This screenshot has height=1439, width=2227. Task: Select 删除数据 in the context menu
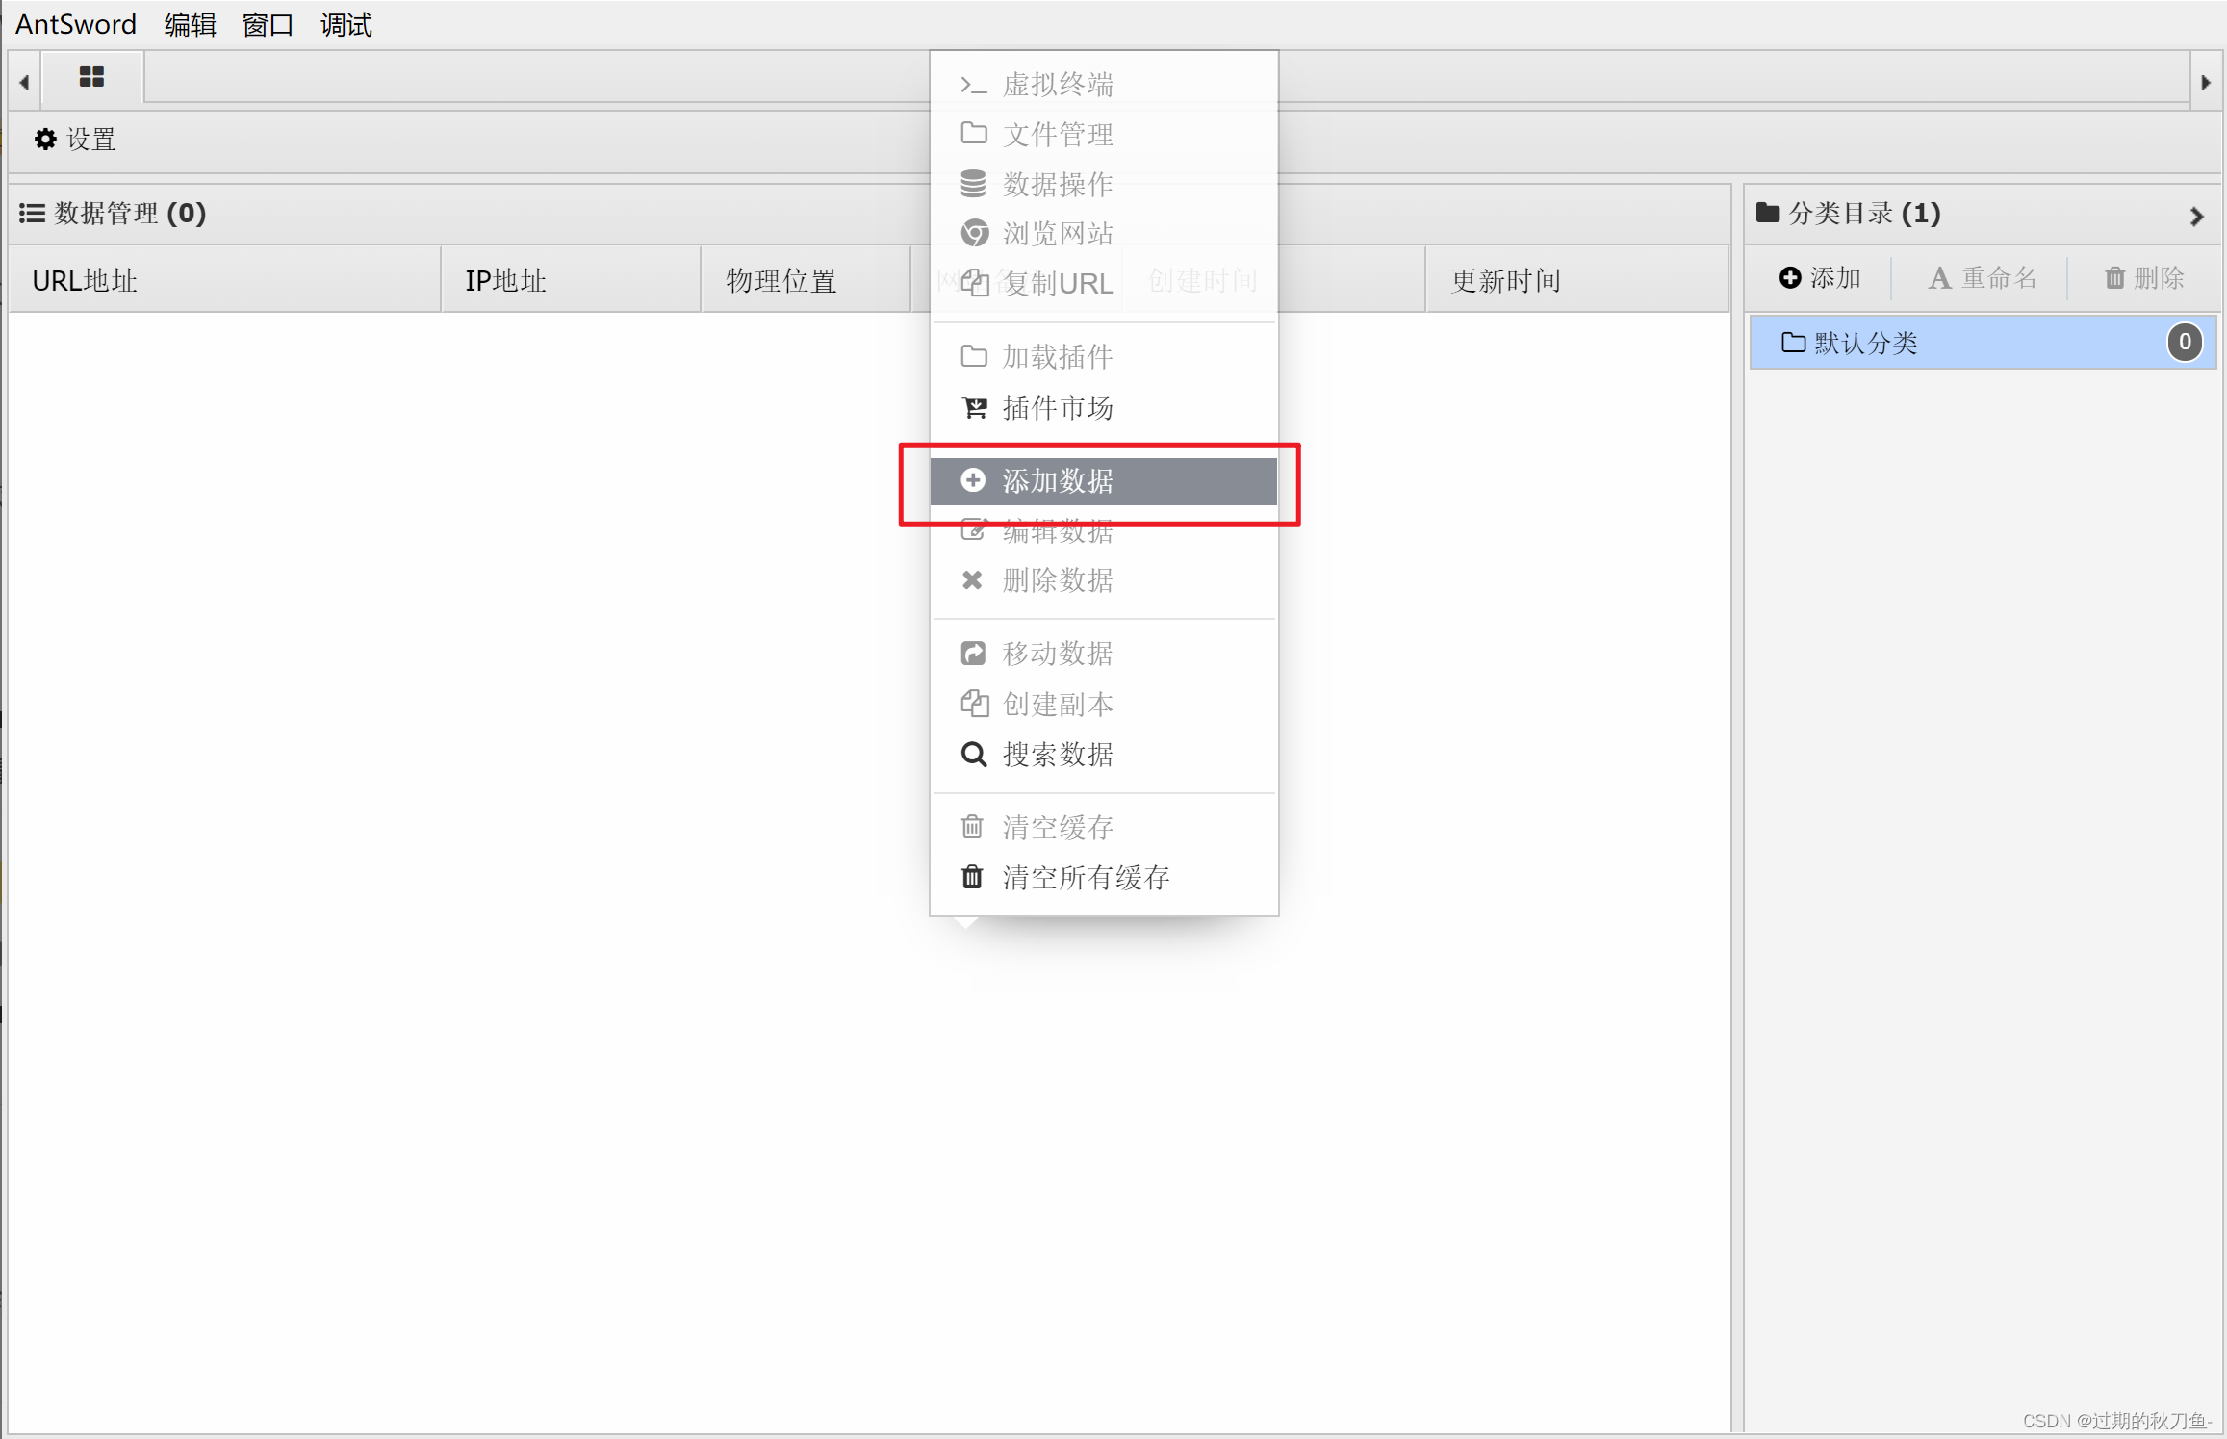(1104, 580)
